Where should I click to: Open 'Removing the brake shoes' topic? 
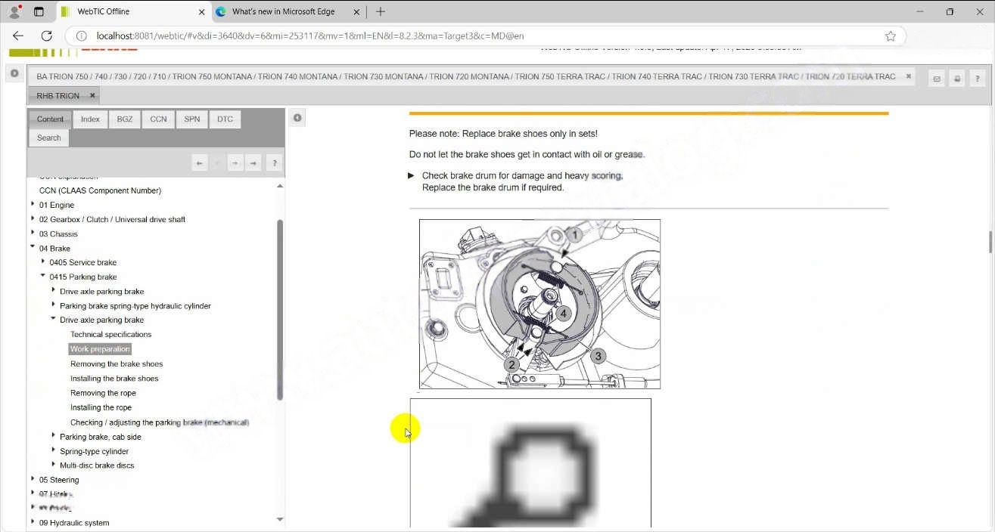(117, 363)
